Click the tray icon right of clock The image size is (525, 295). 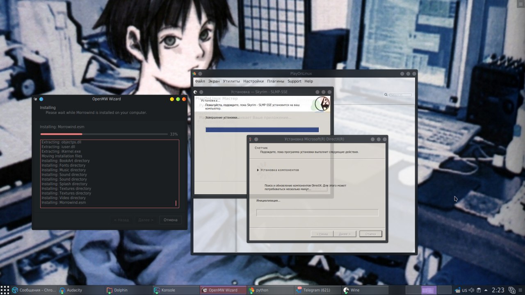(x=511, y=290)
